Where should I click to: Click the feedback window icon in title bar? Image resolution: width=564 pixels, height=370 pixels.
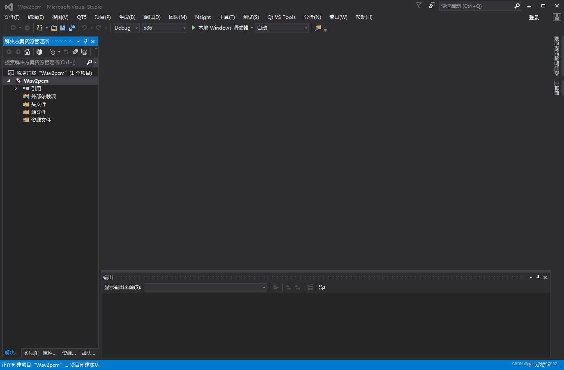pos(432,6)
